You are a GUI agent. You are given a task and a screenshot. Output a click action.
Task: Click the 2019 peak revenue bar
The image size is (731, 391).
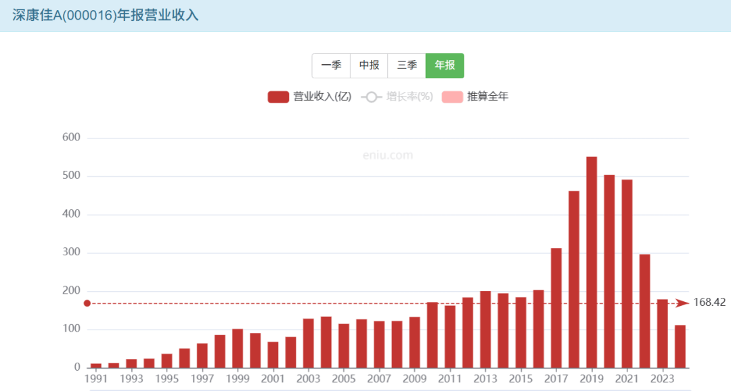coord(592,262)
